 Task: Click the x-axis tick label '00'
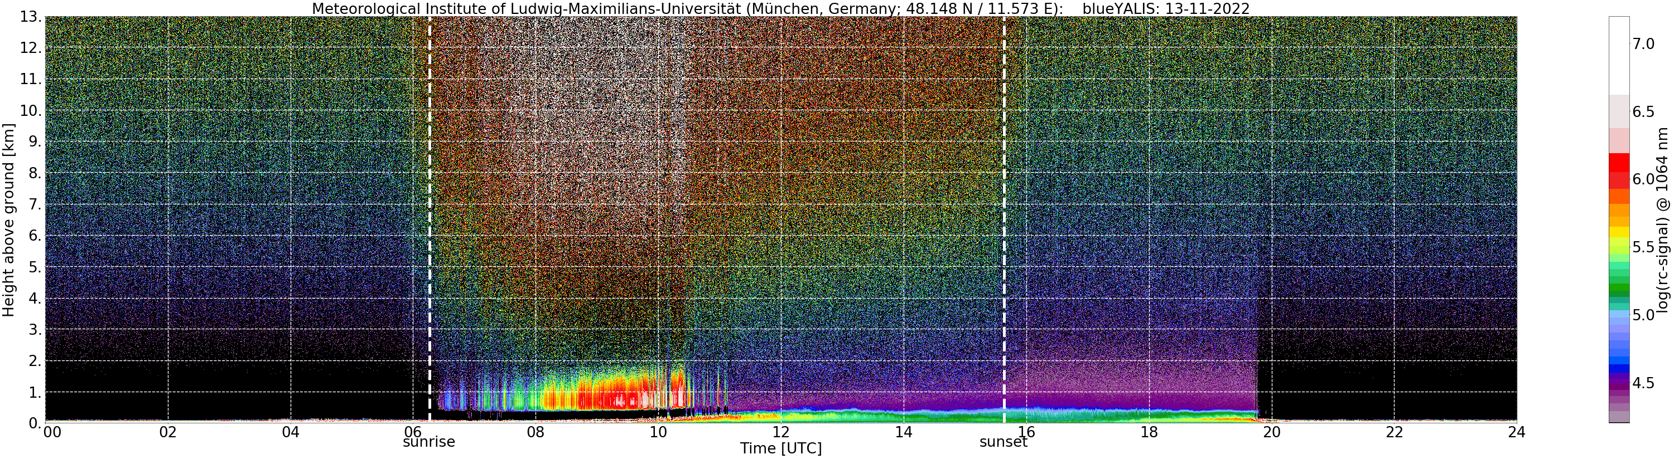click(x=52, y=432)
